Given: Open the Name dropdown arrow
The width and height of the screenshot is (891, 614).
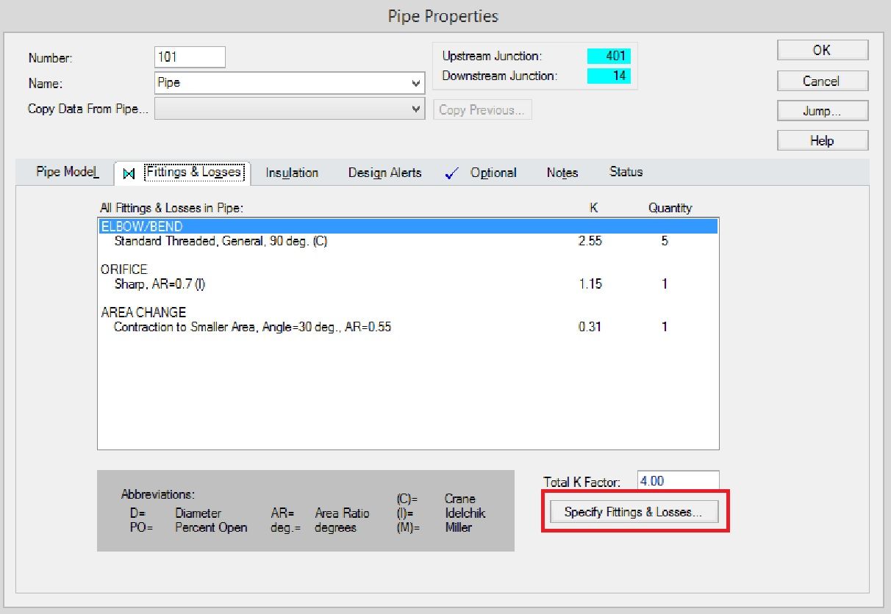Looking at the screenshot, I should pyautogui.click(x=416, y=83).
